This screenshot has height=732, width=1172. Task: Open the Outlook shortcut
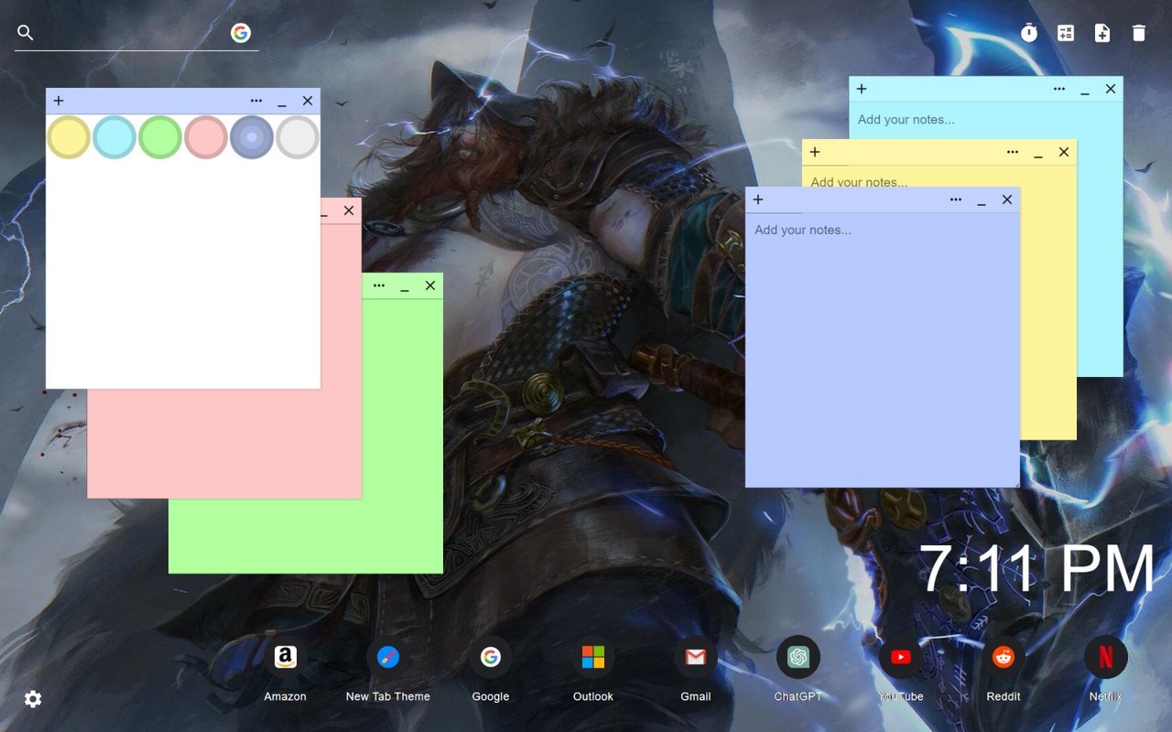(x=593, y=669)
